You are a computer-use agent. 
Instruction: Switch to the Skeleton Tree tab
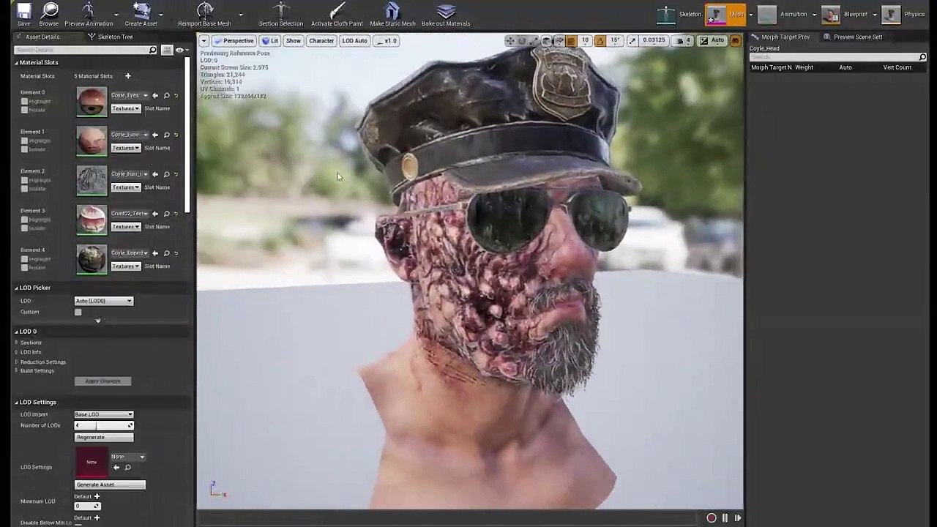coord(111,37)
